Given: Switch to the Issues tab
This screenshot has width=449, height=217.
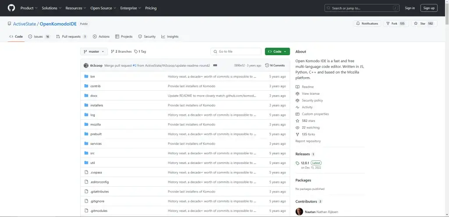Looking at the screenshot, I should click(x=39, y=36).
